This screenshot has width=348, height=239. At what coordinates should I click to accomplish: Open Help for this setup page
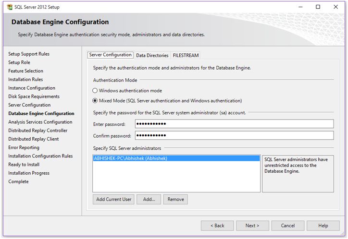tap(323, 226)
